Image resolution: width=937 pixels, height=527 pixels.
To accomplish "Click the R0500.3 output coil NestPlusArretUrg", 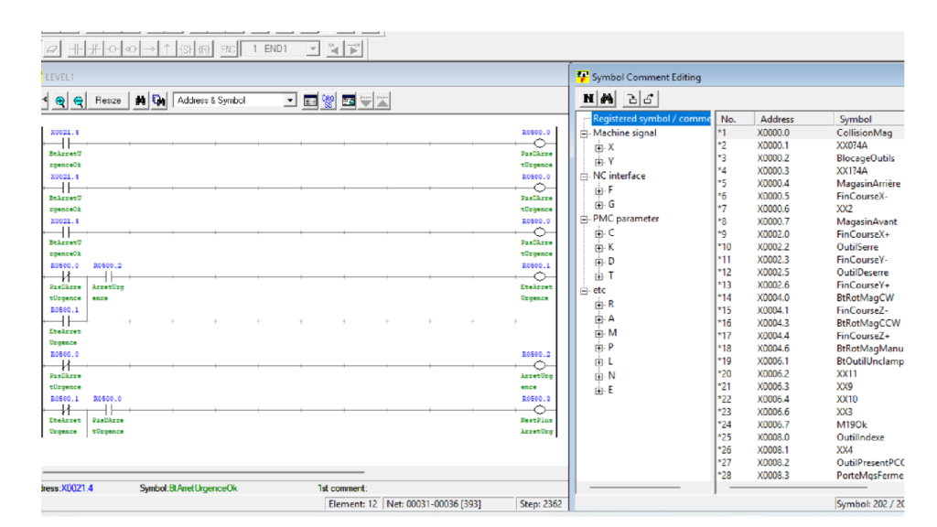I will (539, 410).
